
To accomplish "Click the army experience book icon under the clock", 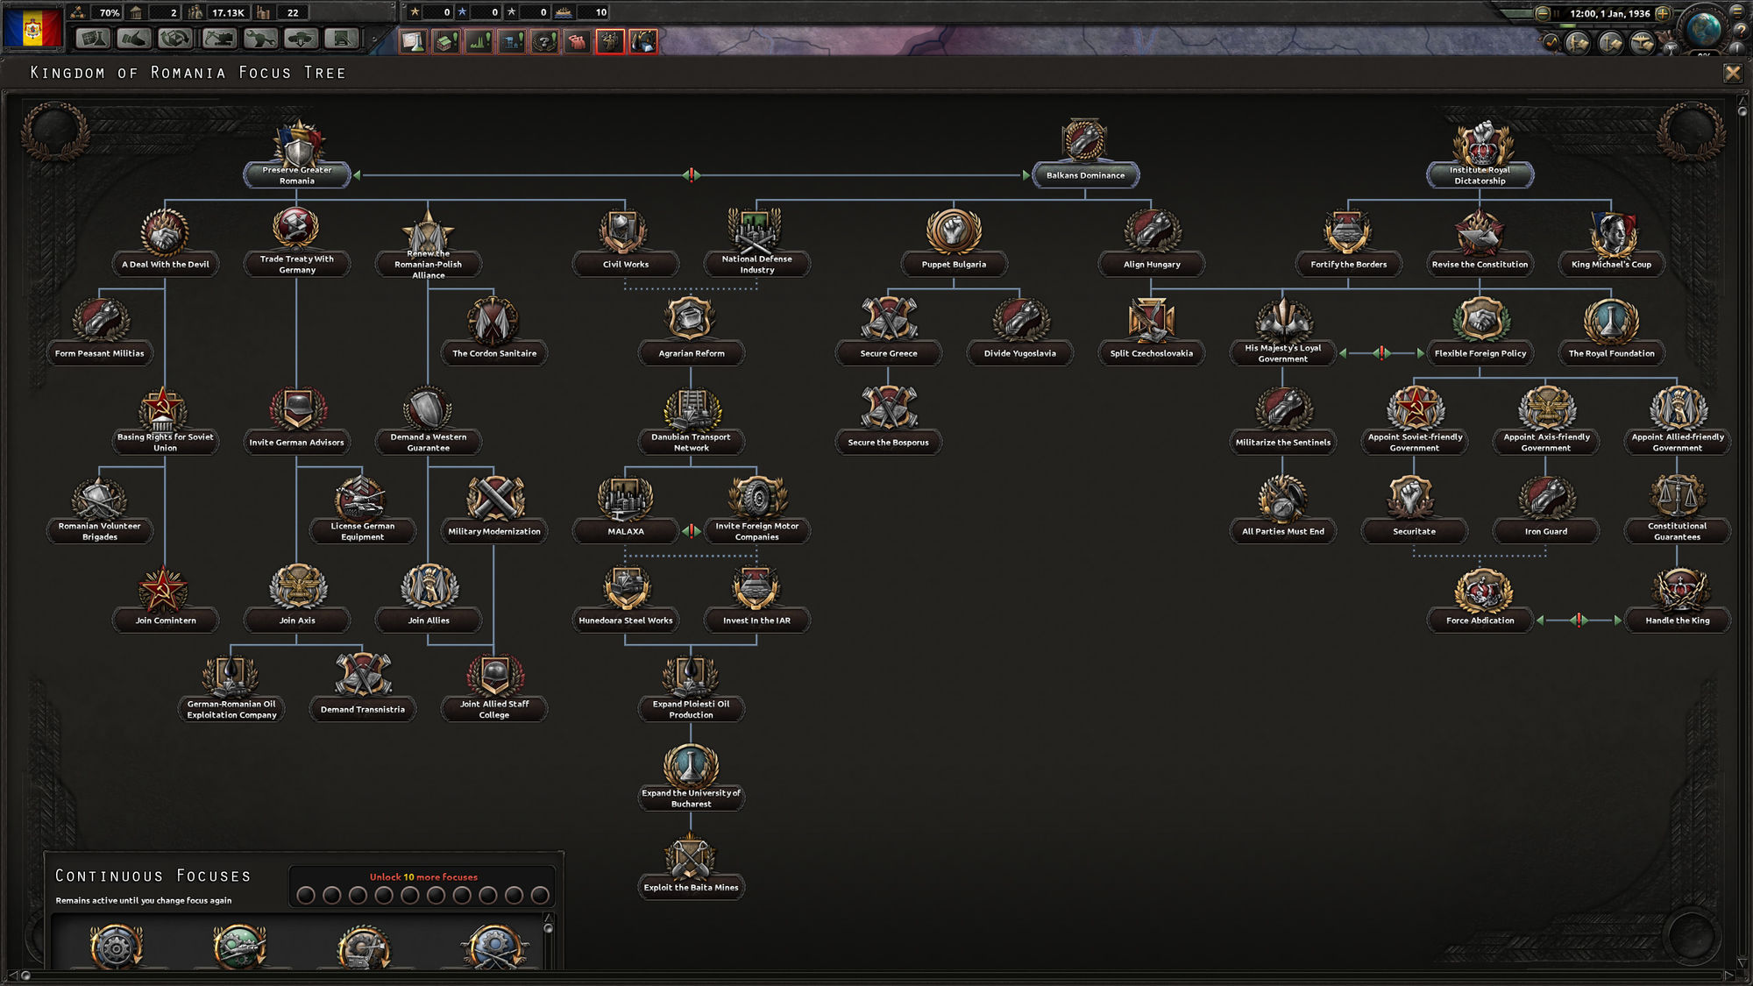I will (x=1576, y=43).
